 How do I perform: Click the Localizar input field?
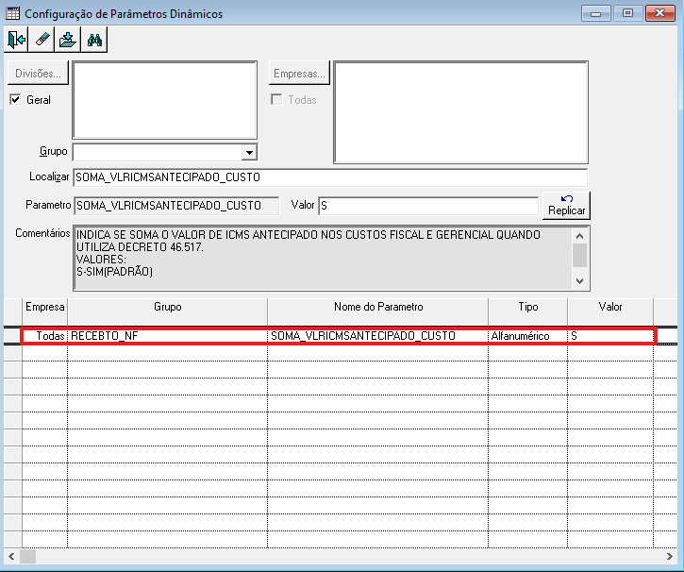click(x=330, y=177)
